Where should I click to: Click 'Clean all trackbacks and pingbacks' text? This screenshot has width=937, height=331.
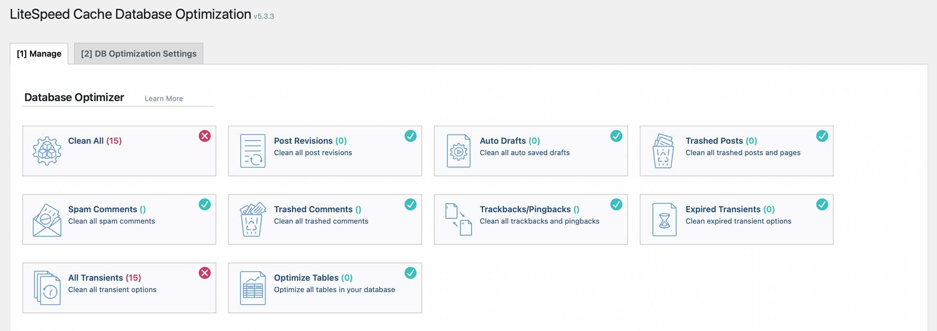point(539,221)
